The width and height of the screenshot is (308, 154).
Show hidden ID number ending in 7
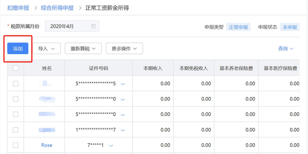pyautogui.click(x=123, y=130)
